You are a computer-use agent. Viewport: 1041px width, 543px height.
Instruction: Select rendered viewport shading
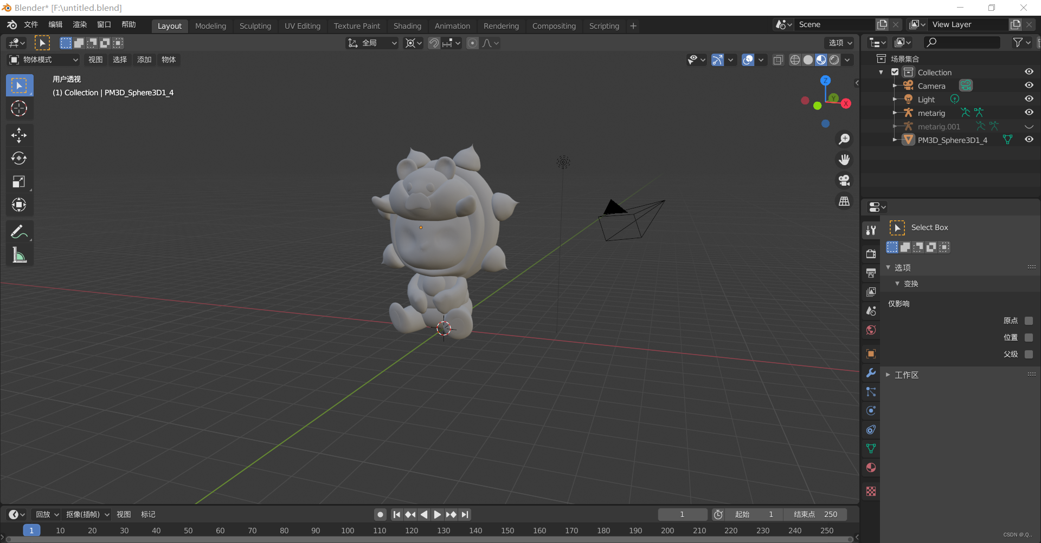[x=834, y=60]
